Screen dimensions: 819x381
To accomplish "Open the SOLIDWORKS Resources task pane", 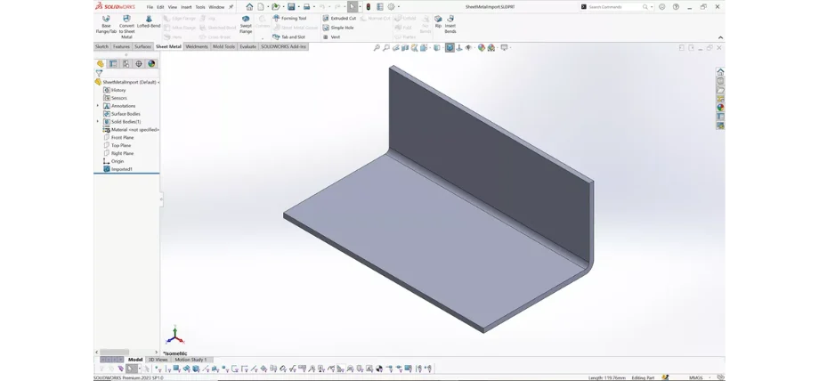I will coord(720,72).
